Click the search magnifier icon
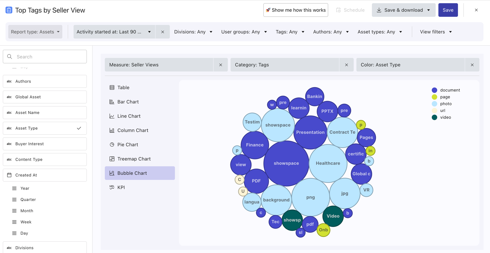This screenshot has width=490, height=253. [10, 57]
